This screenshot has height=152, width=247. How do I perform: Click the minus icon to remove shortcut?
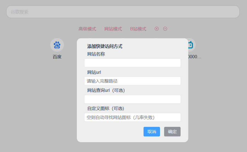coord(165,29)
